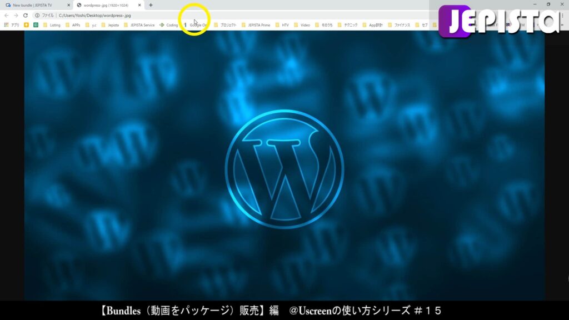Open the y.c bookmark folder
Screen dimensions: 569x320
point(91,25)
